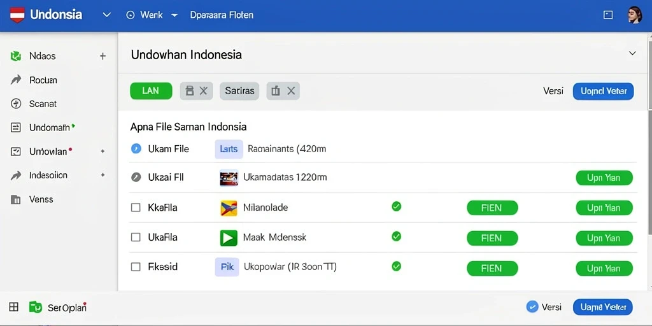Click the green LAN button
The height and width of the screenshot is (326, 652).
click(151, 91)
